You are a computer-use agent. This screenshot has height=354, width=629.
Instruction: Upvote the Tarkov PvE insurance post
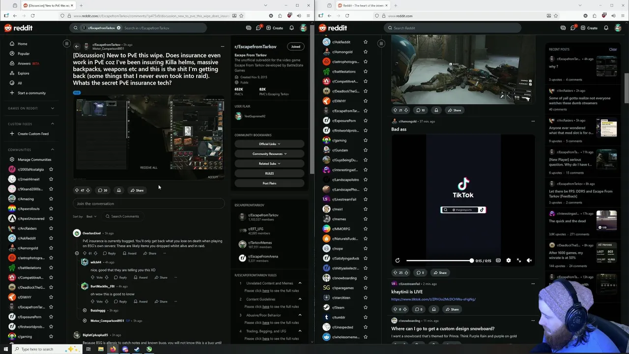[x=77, y=190]
